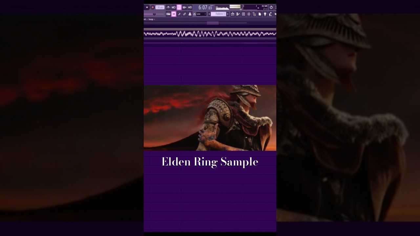Adjust the master pitch slider knob
The height and width of the screenshot is (236, 420).
154,14
